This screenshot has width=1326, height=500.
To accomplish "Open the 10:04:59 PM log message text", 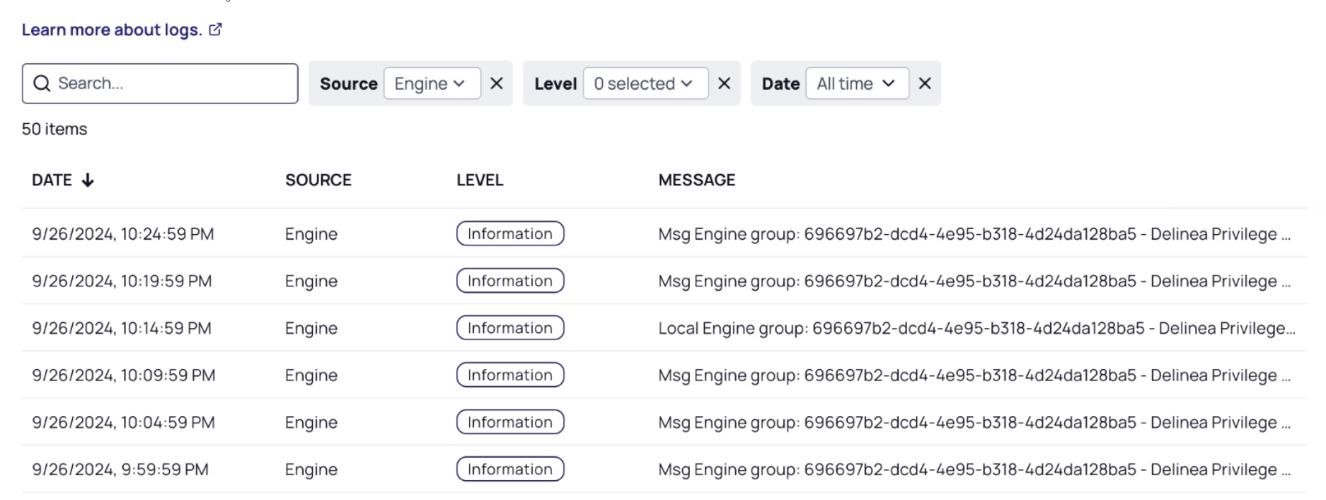I will pyautogui.click(x=974, y=423).
